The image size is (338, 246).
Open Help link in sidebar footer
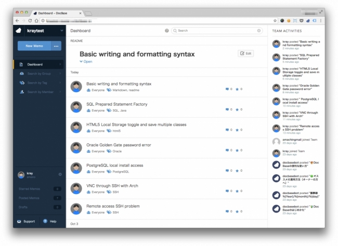pyautogui.click(x=50, y=221)
